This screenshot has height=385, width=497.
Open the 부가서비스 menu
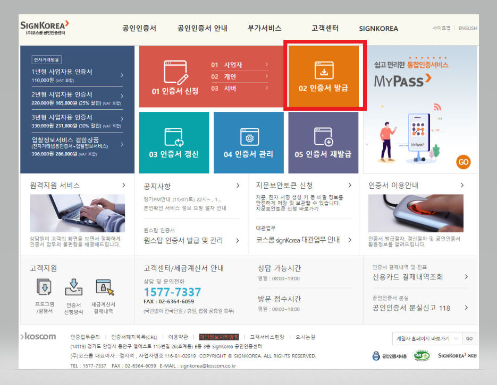(x=264, y=28)
